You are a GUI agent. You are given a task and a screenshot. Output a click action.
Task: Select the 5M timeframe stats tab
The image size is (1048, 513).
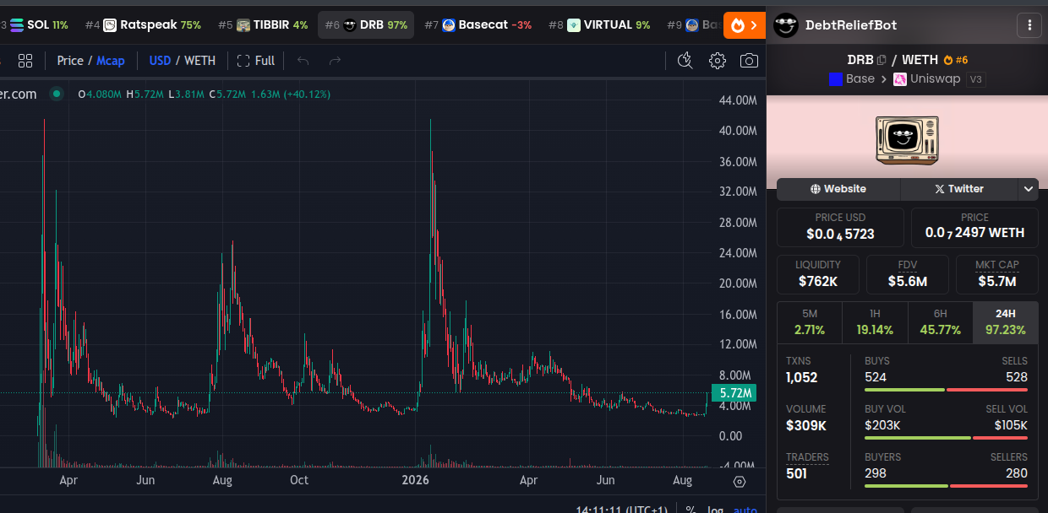click(x=810, y=322)
